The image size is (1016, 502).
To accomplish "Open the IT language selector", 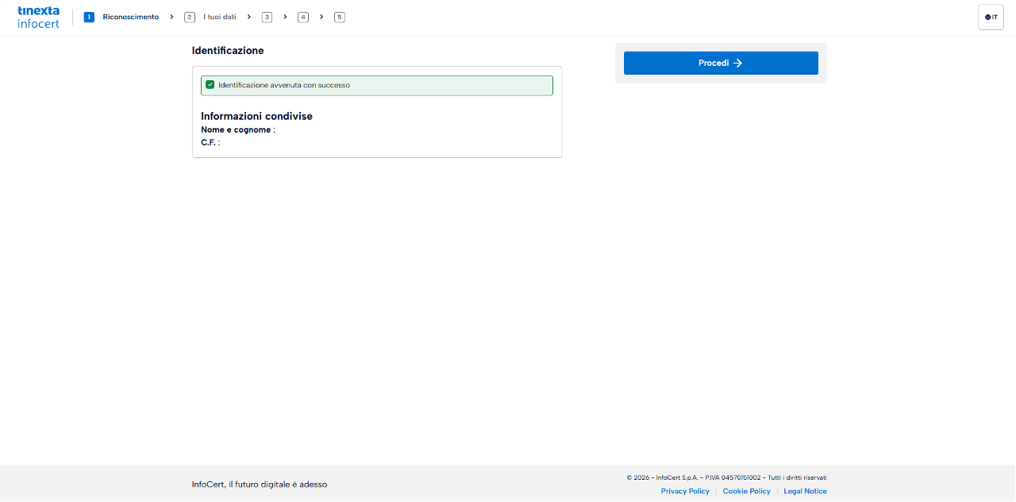I will click(x=991, y=17).
